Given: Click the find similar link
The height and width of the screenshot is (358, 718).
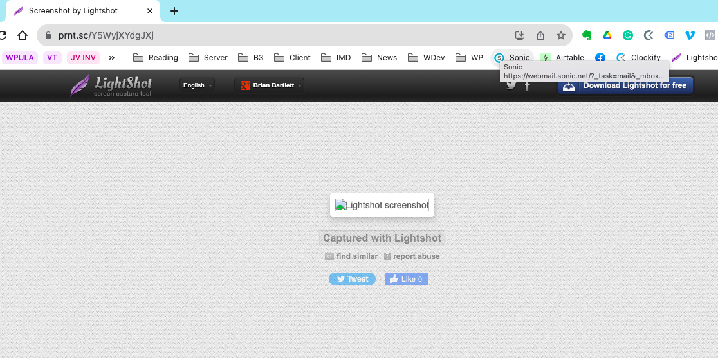Looking at the screenshot, I should click(351, 256).
